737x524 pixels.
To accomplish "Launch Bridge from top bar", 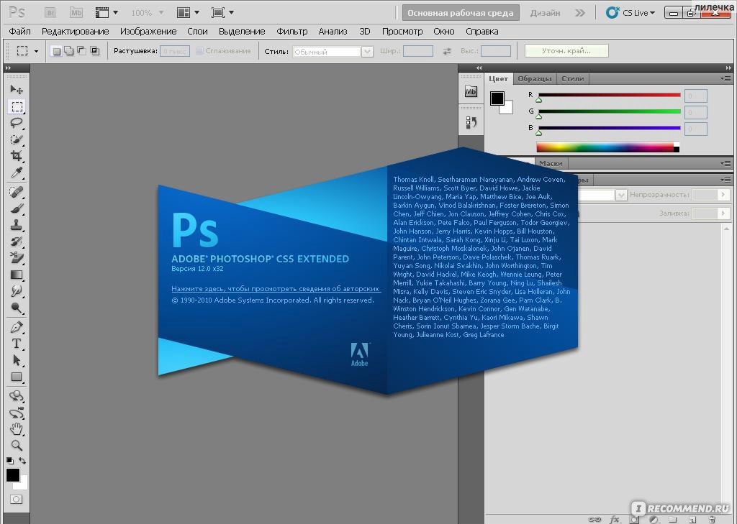I will [x=50, y=13].
